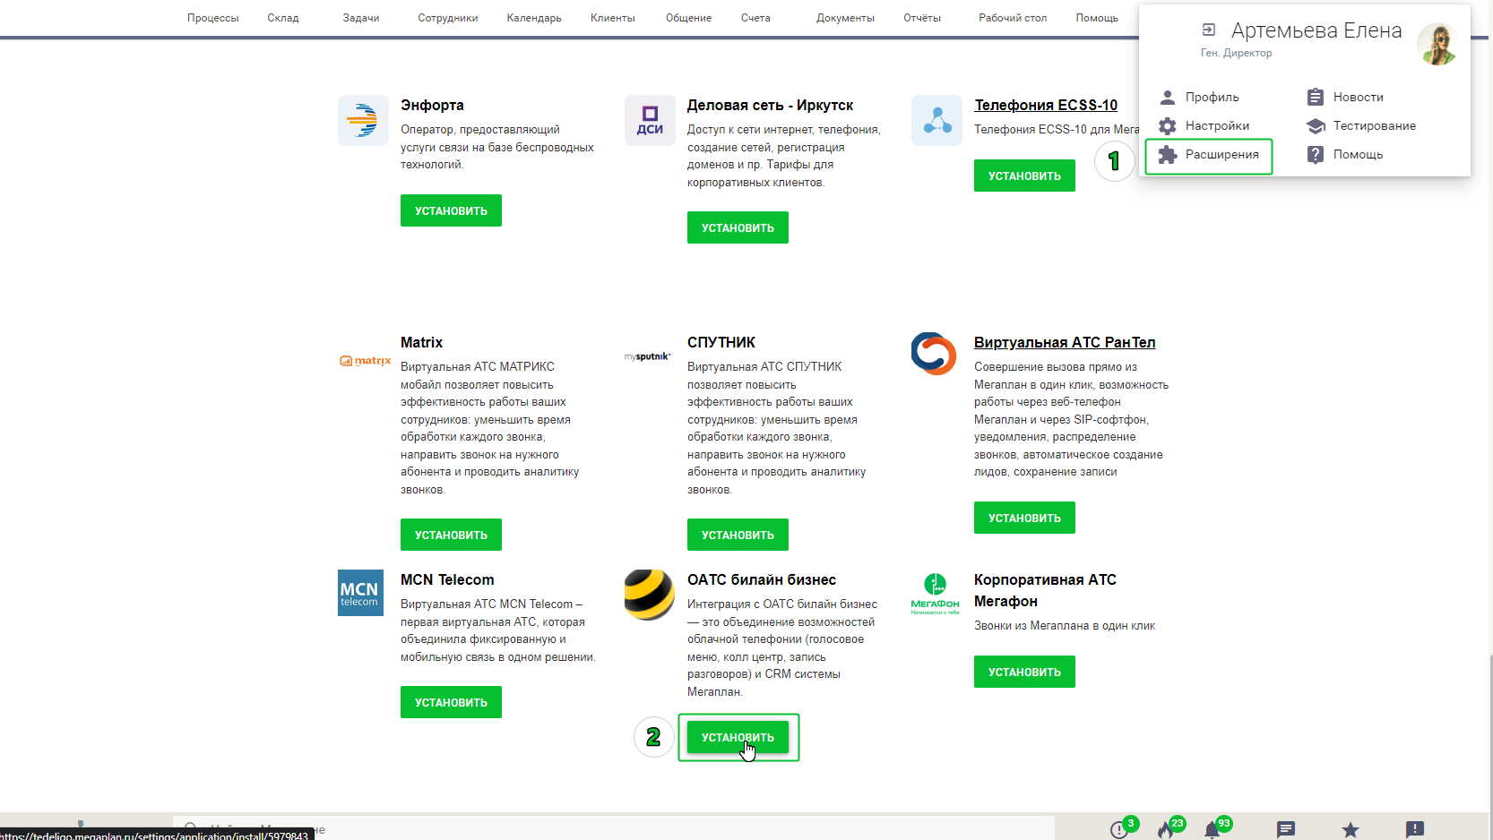Open the Телефония ECSS-10 title link

click(1046, 105)
